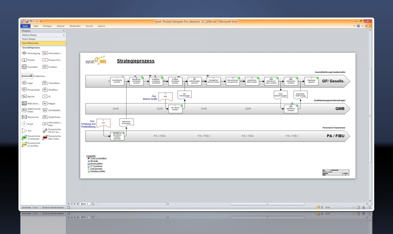Select the Information klein shape
Image resolution: width=393 pixels, height=234 pixels.
[52, 124]
